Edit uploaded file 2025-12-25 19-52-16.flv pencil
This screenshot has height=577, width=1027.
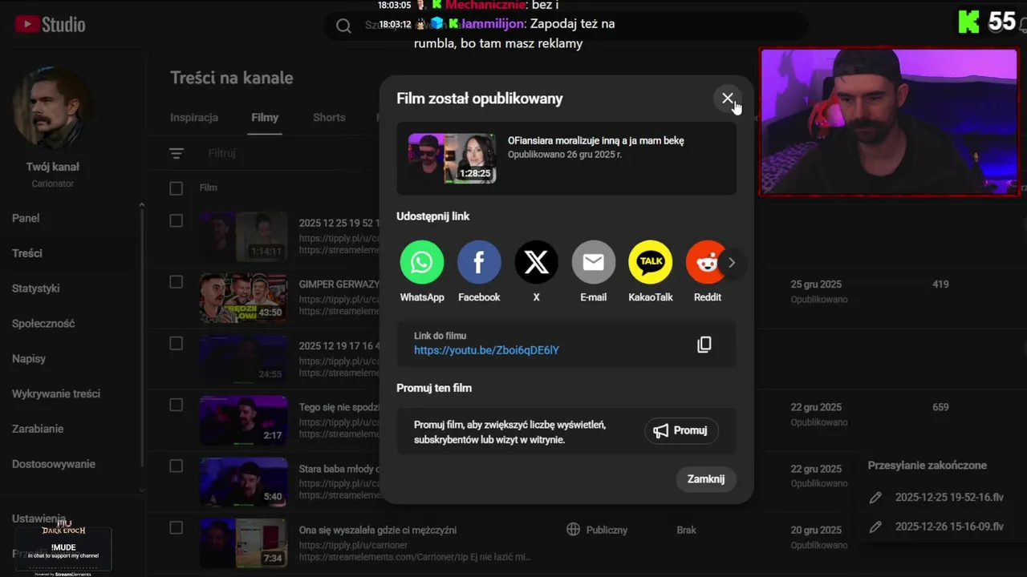click(x=875, y=498)
